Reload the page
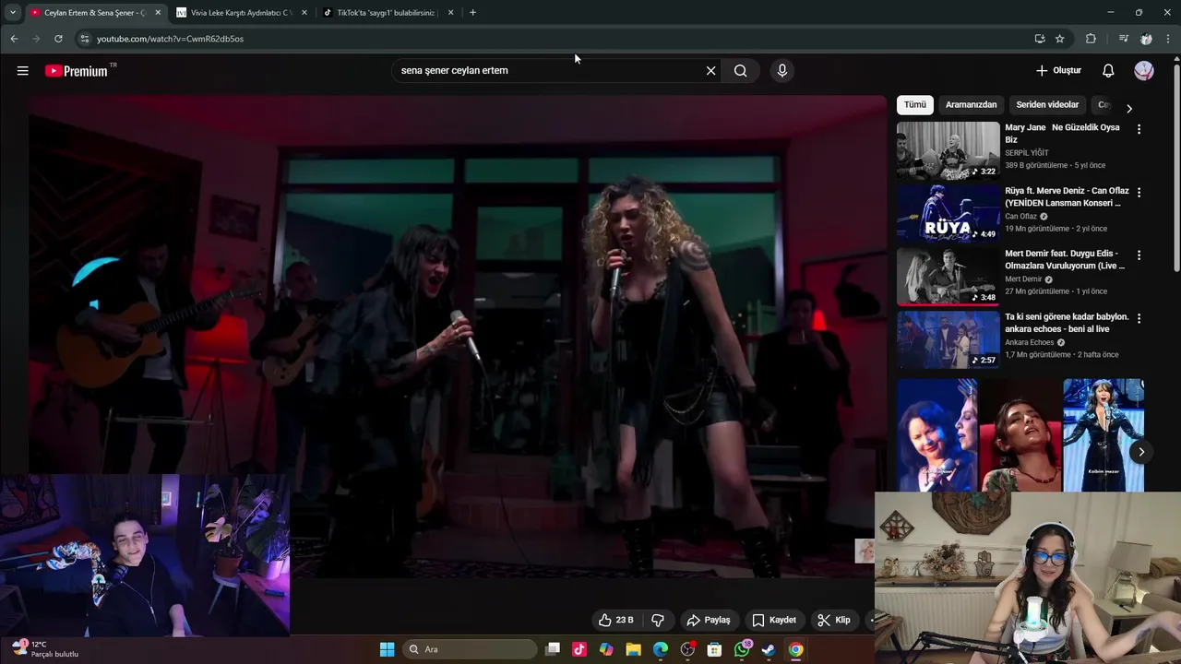 click(58, 39)
